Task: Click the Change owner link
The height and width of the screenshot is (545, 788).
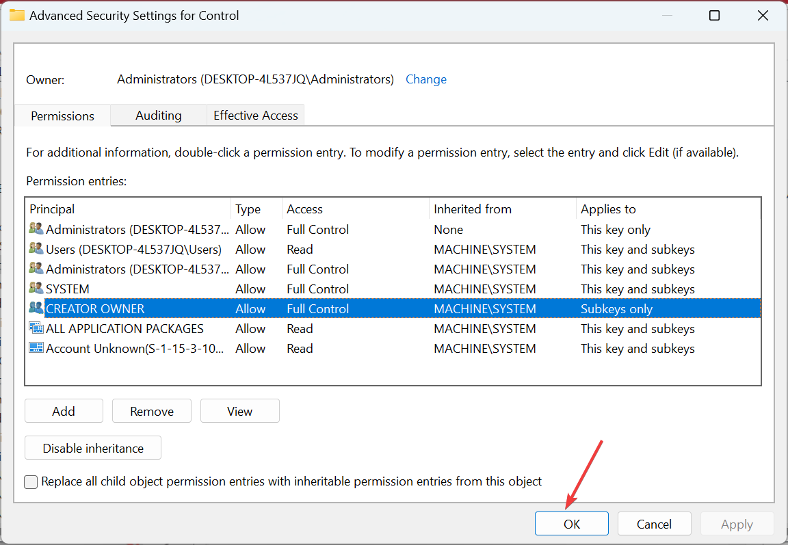Action: coord(425,79)
